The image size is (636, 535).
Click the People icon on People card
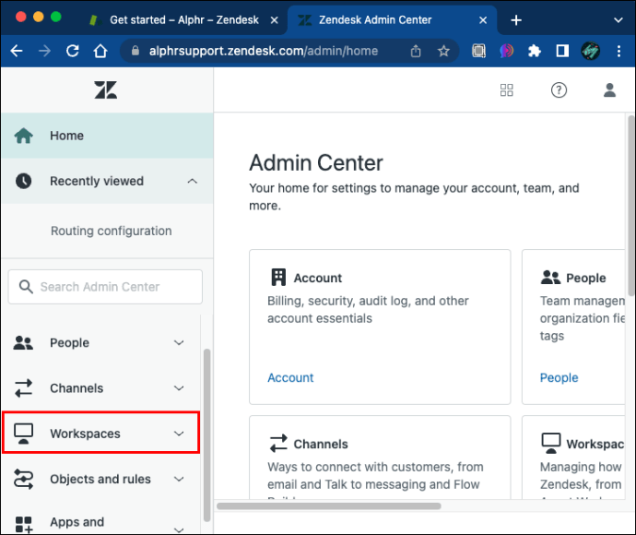click(x=550, y=278)
